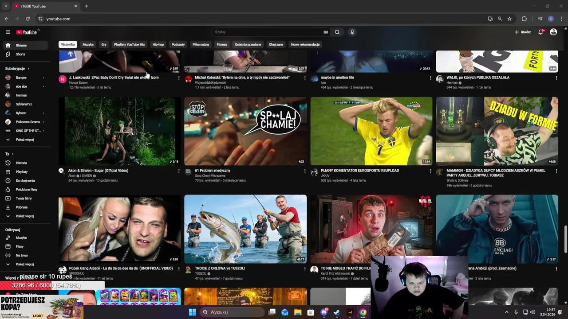The height and width of the screenshot is (319, 568).
Task: Open File Explorer from the taskbar
Action: pos(298,312)
